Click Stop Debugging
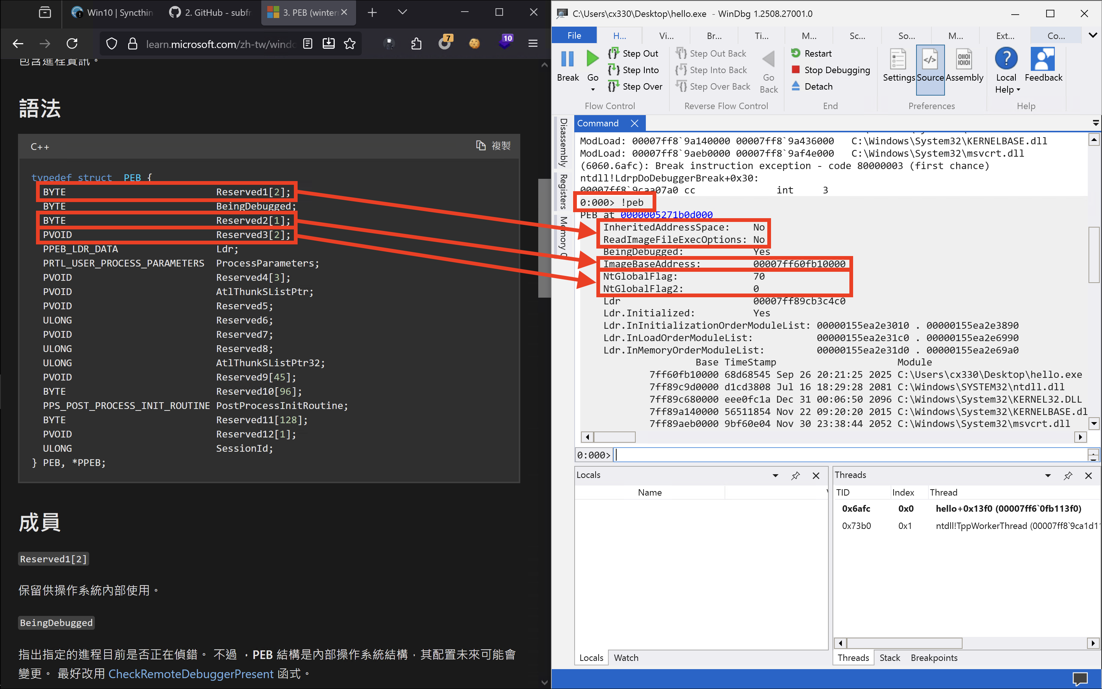The width and height of the screenshot is (1102, 689). coord(831,70)
